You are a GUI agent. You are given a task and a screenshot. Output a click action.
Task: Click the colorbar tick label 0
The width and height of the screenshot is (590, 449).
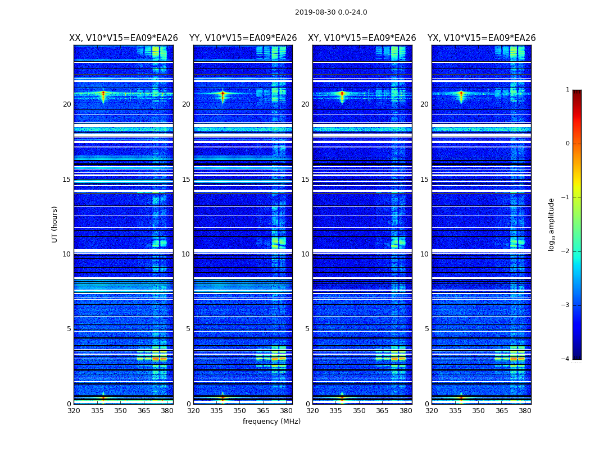coord(567,144)
